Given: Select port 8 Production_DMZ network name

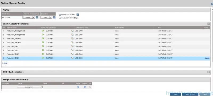Looking at the screenshot, I should 13,58.
